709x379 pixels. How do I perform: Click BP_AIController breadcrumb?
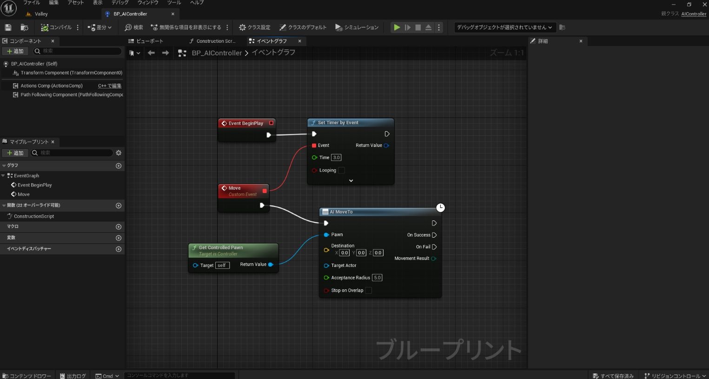217,53
